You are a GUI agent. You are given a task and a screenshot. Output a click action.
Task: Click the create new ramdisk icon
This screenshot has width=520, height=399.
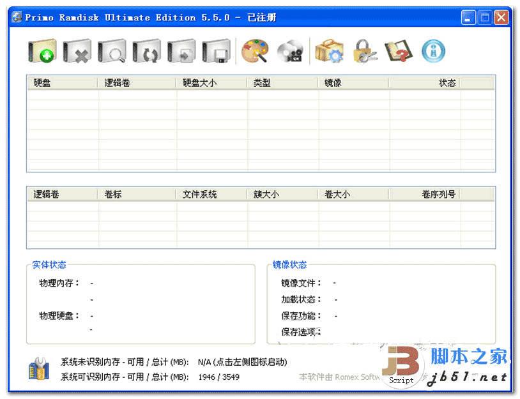tap(42, 51)
